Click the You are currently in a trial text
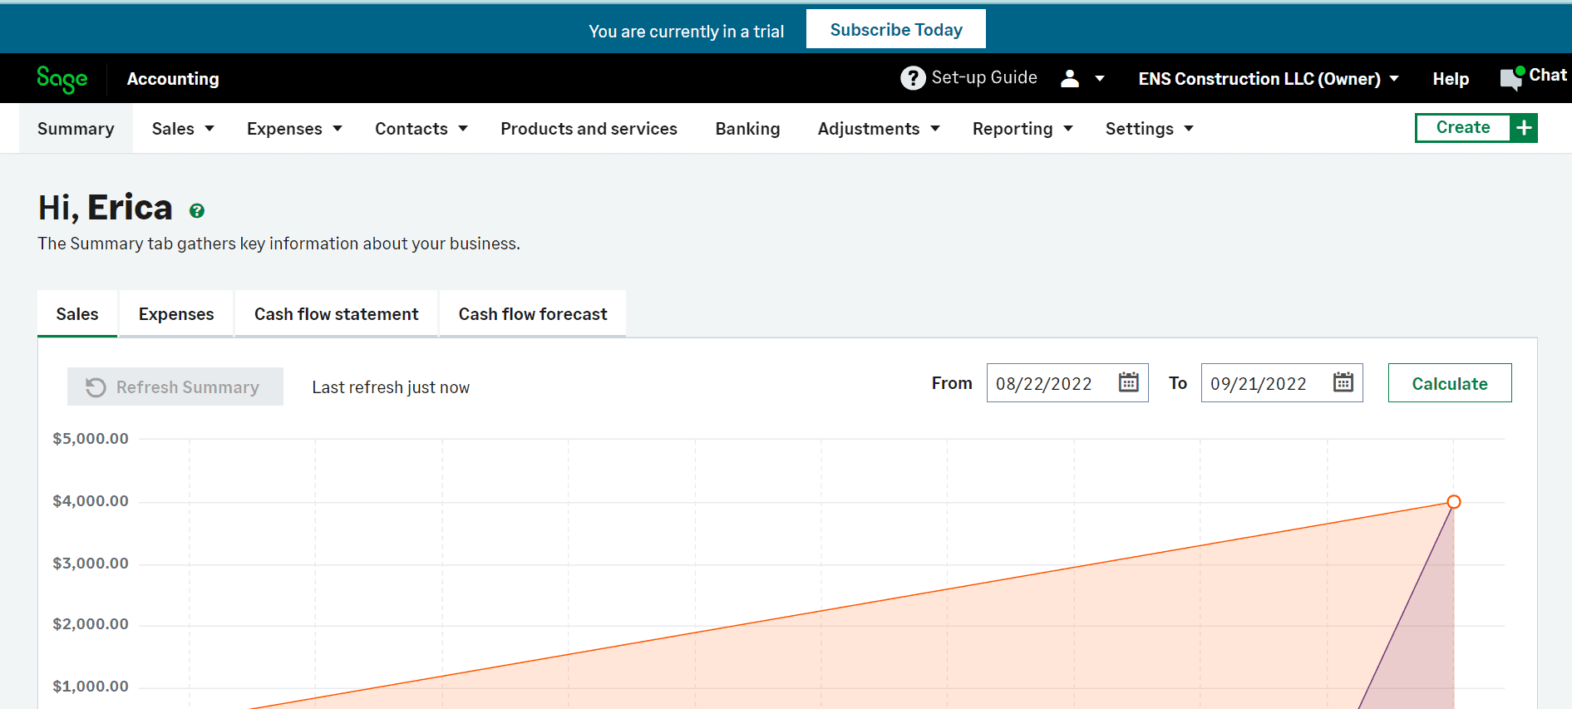This screenshot has height=709, width=1572. pos(687,32)
